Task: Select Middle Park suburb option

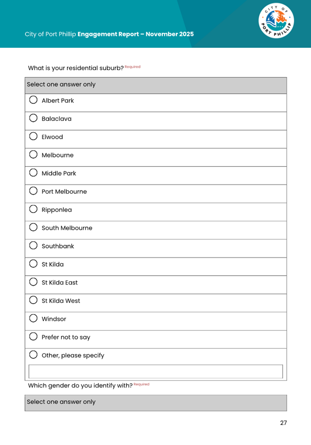Action: [x=34, y=173]
